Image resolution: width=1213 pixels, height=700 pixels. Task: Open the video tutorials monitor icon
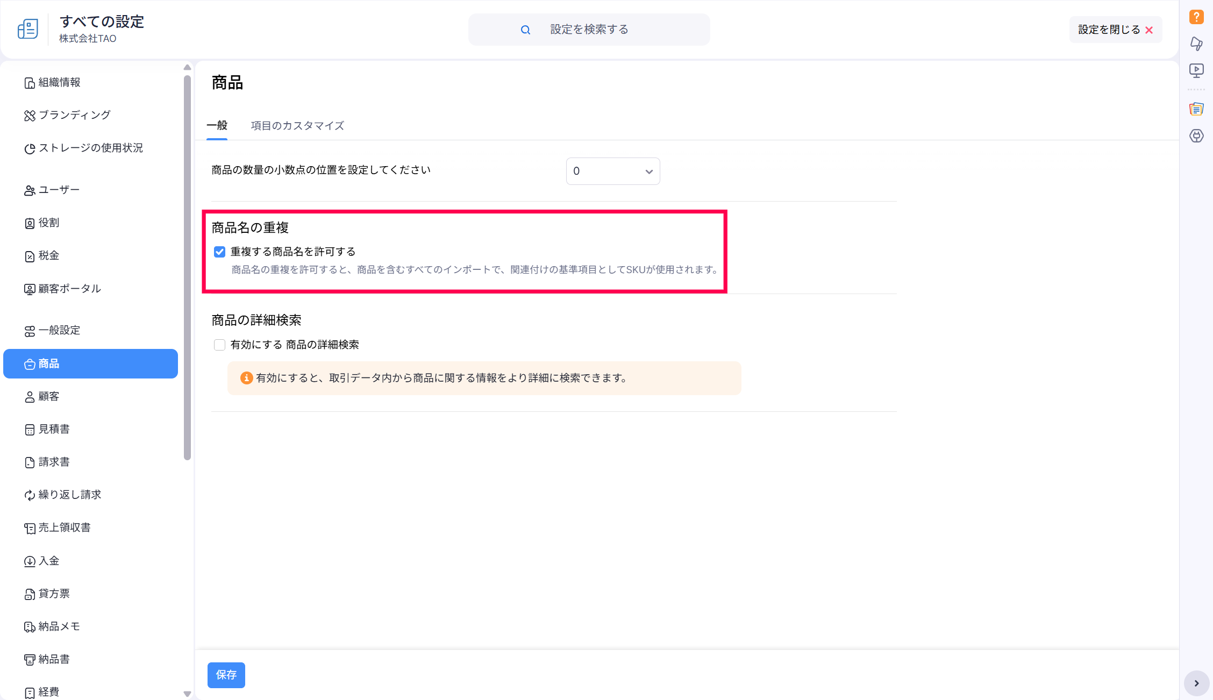(1196, 70)
